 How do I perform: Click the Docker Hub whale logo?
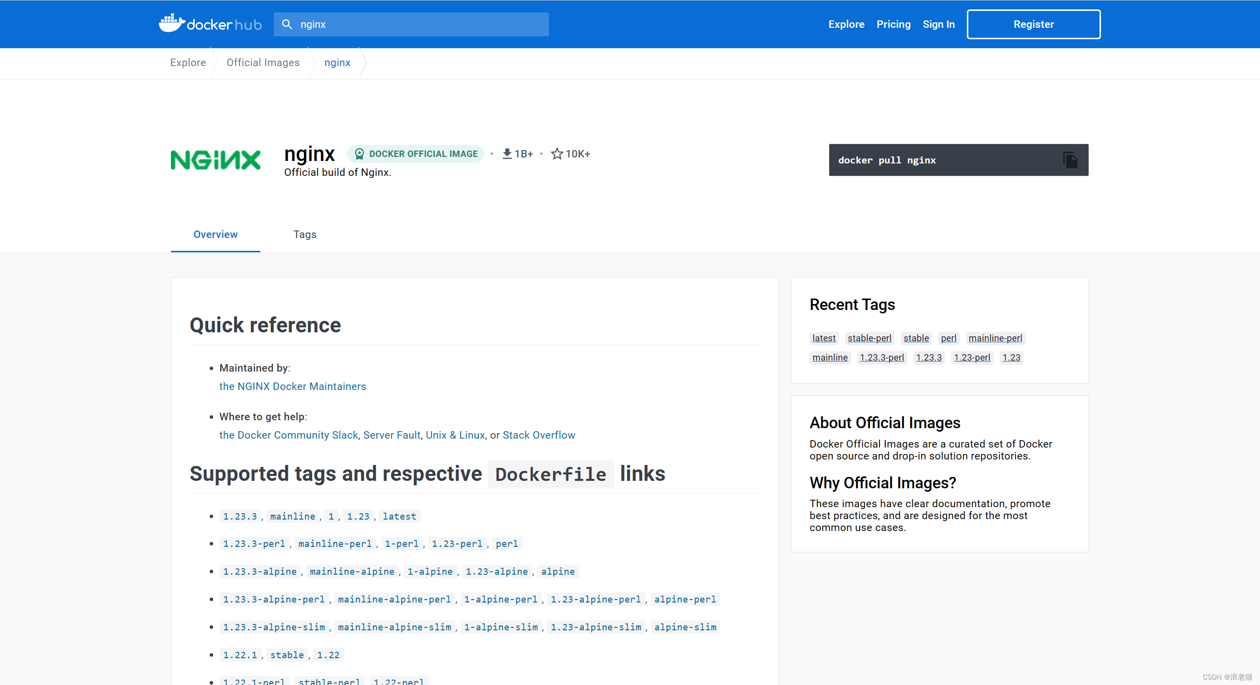pos(172,23)
